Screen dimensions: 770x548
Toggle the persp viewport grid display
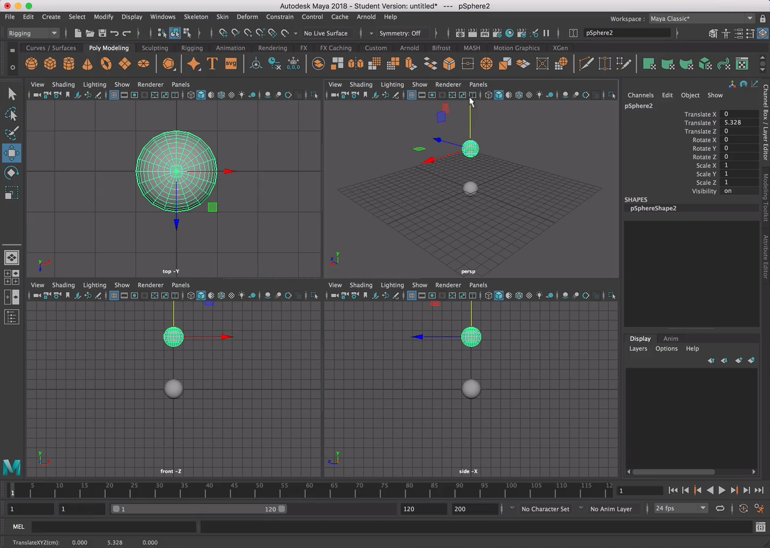(x=412, y=95)
